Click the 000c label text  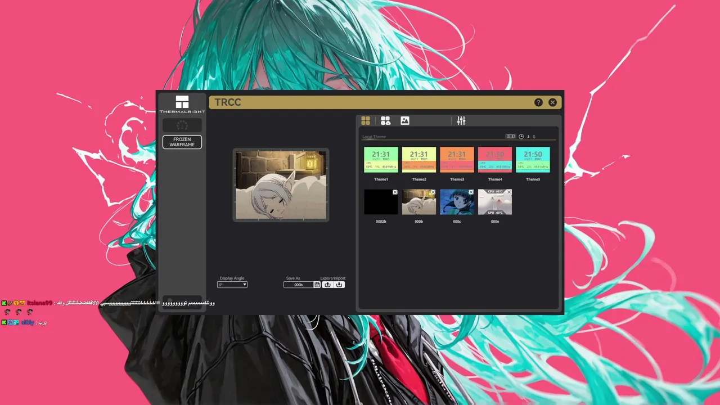click(457, 222)
